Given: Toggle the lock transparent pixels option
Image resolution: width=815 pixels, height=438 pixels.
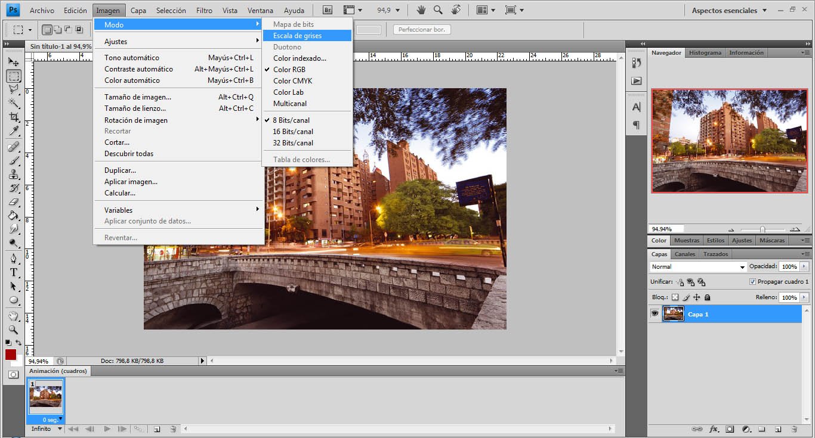Looking at the screenshot, I should [x=675, y=297].
